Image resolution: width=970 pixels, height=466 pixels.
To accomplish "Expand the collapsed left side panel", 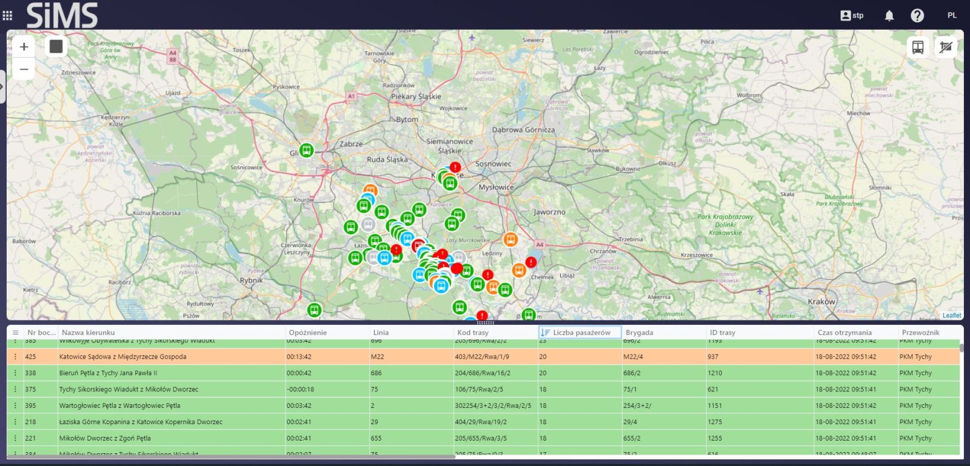I will (2, 87).
